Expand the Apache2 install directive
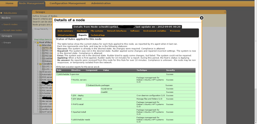The width and height of the screenshot is (257, 124). tap(72, 112)
